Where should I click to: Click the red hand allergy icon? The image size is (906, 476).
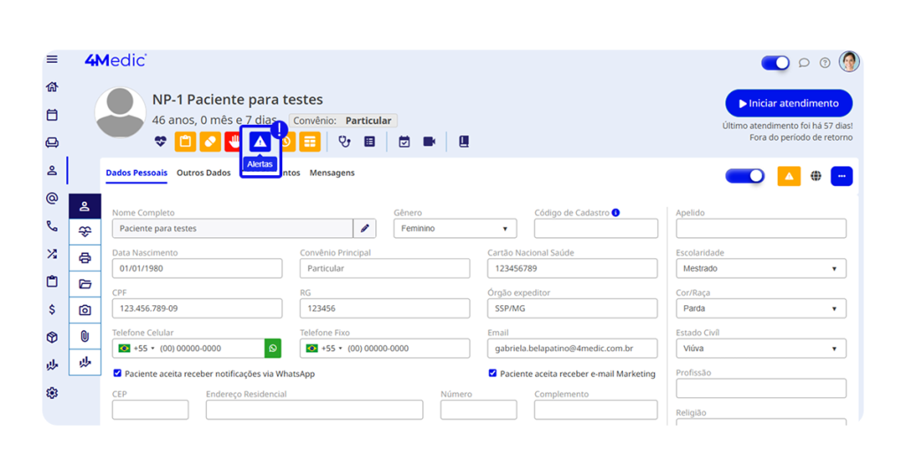(x=234, y=142)
